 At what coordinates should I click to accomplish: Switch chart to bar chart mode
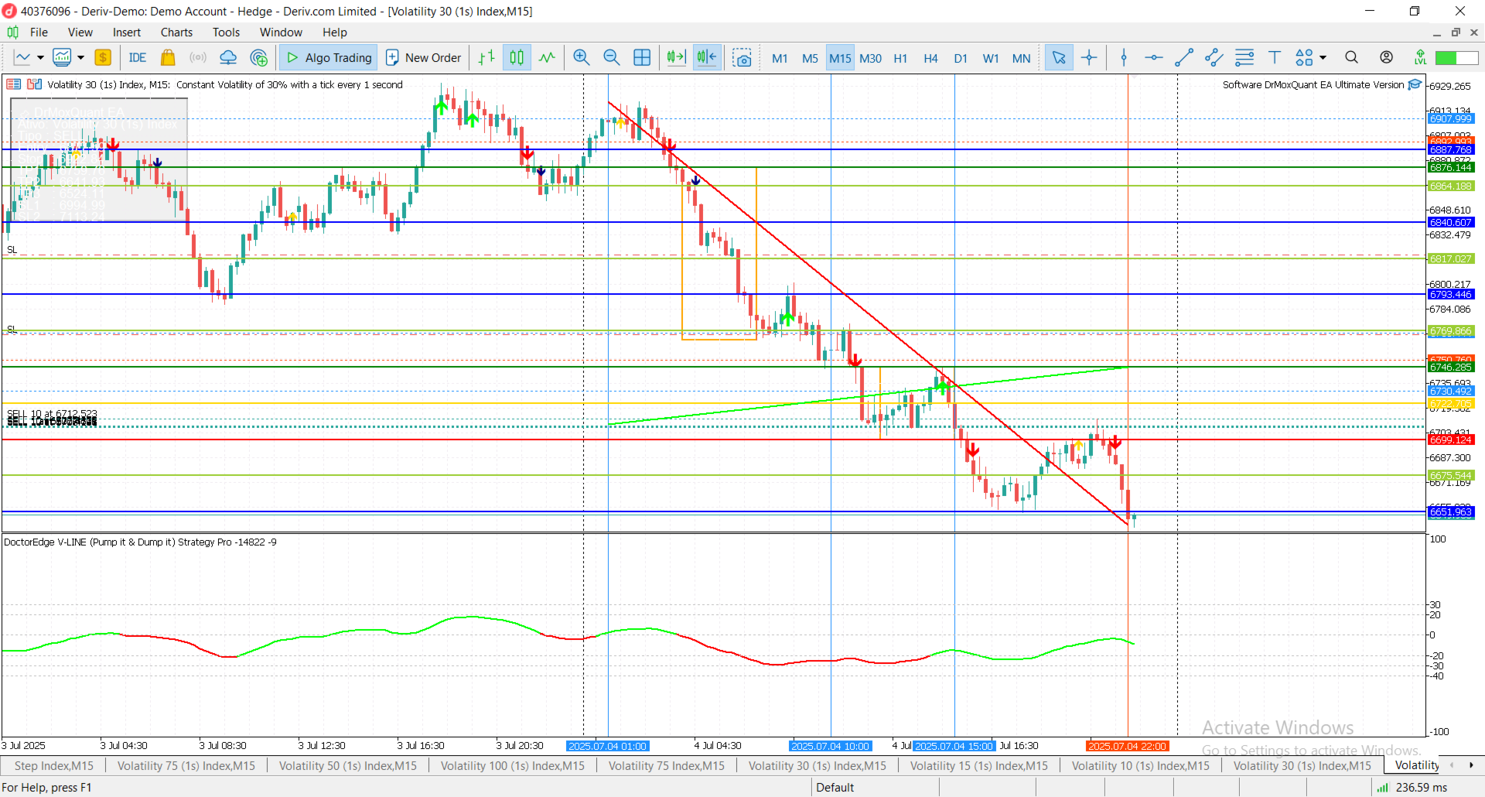coord(486,58)
